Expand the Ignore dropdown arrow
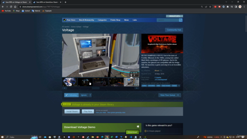Screen dimensions: 247x139 (x=90, y=95)
